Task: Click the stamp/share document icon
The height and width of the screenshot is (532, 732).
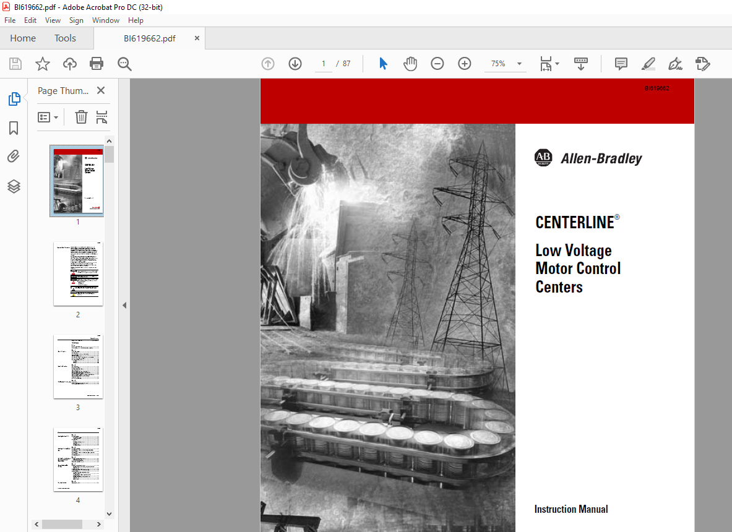Action: pyautogui.click(x=702, y=64)
